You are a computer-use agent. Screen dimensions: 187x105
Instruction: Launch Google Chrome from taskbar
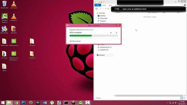[16, 103]
